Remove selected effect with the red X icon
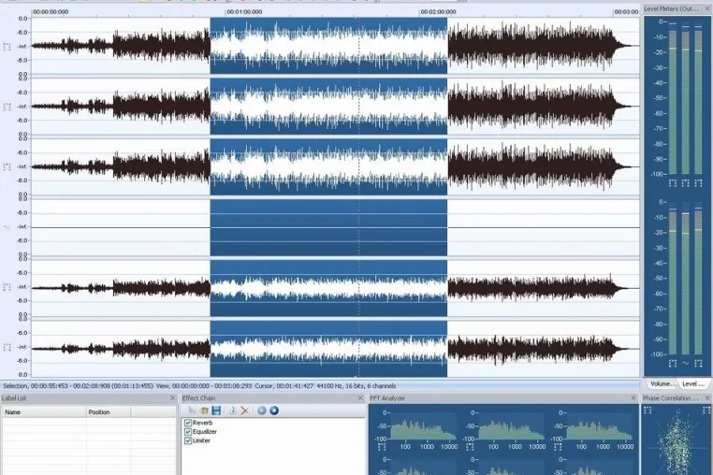 [244, 410]
